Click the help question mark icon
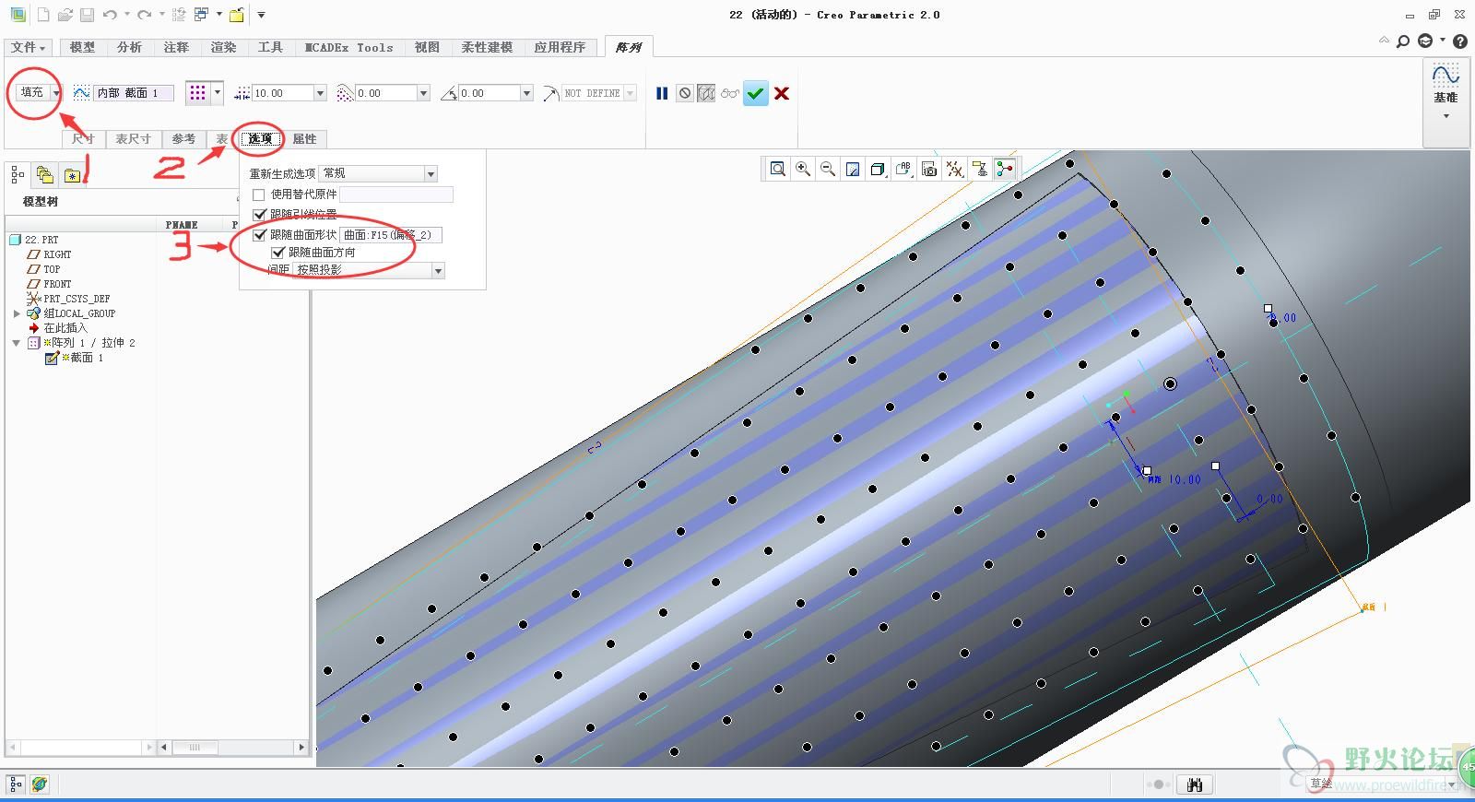Image resolution: width=1475 pixels, height=802 pixels. (x=1460, y=41)
